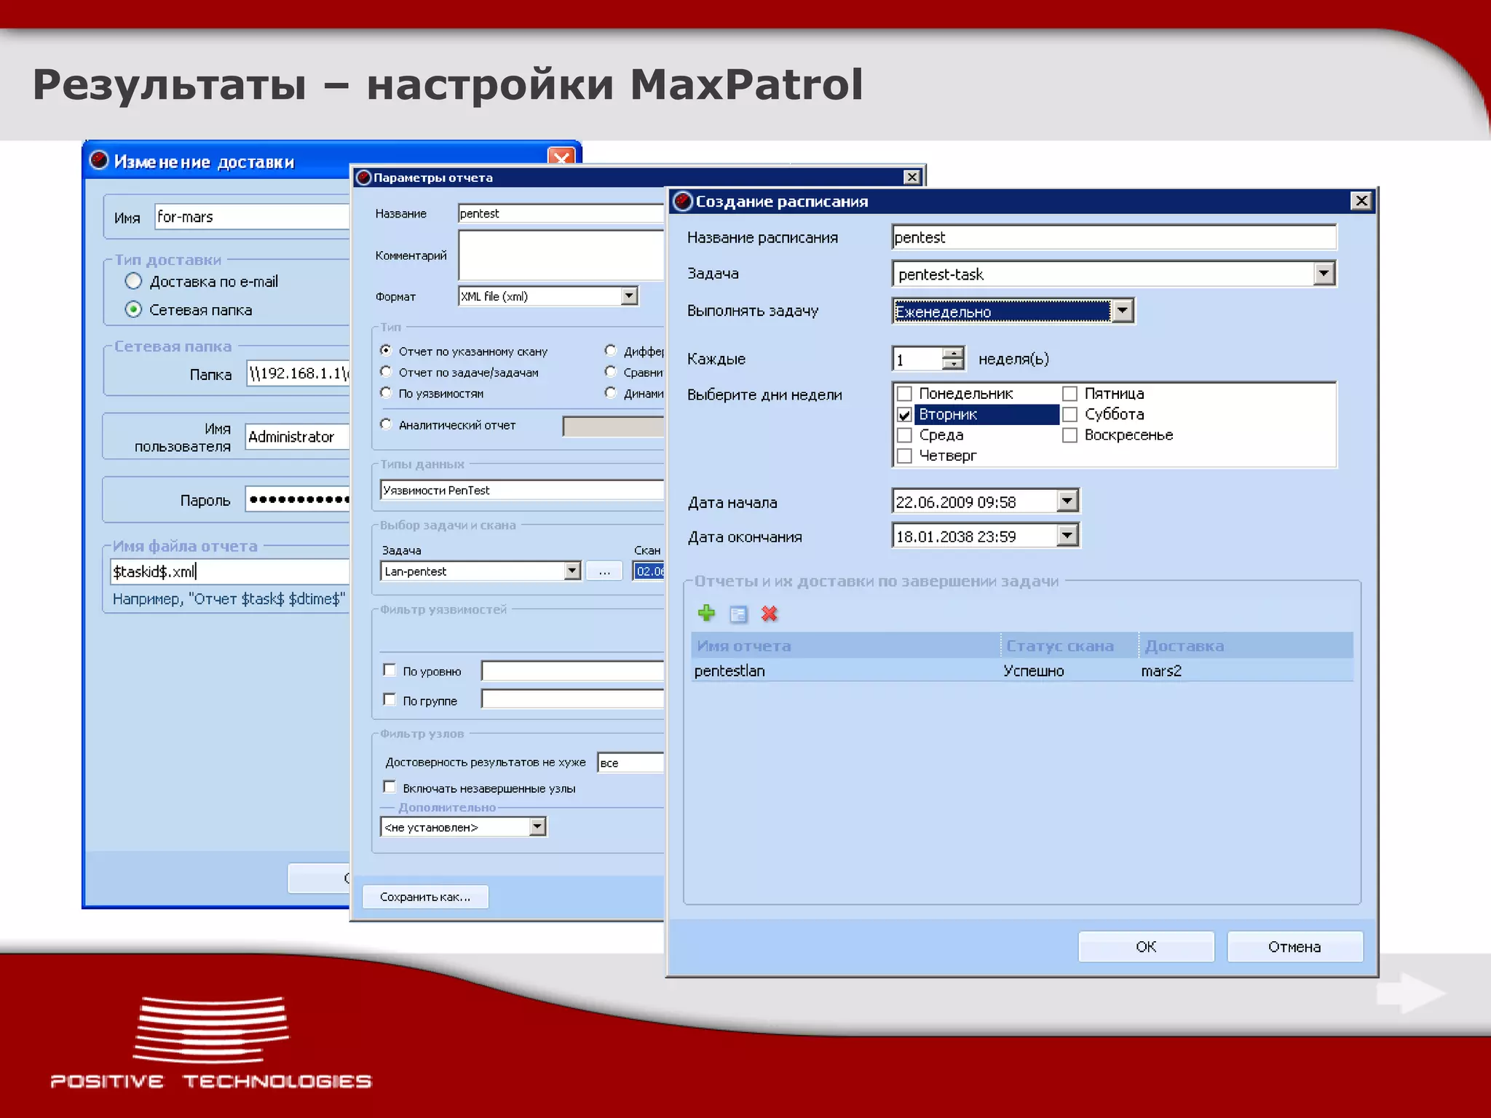Screen dimensions: 1491x1118
Task: Click the Комментарий text area
Action: click(x=561, y=255)
